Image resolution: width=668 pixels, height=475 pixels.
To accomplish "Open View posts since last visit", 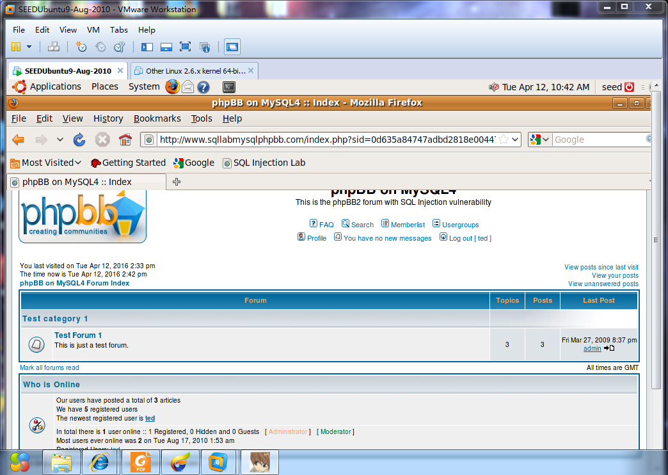I will point(601,268).
